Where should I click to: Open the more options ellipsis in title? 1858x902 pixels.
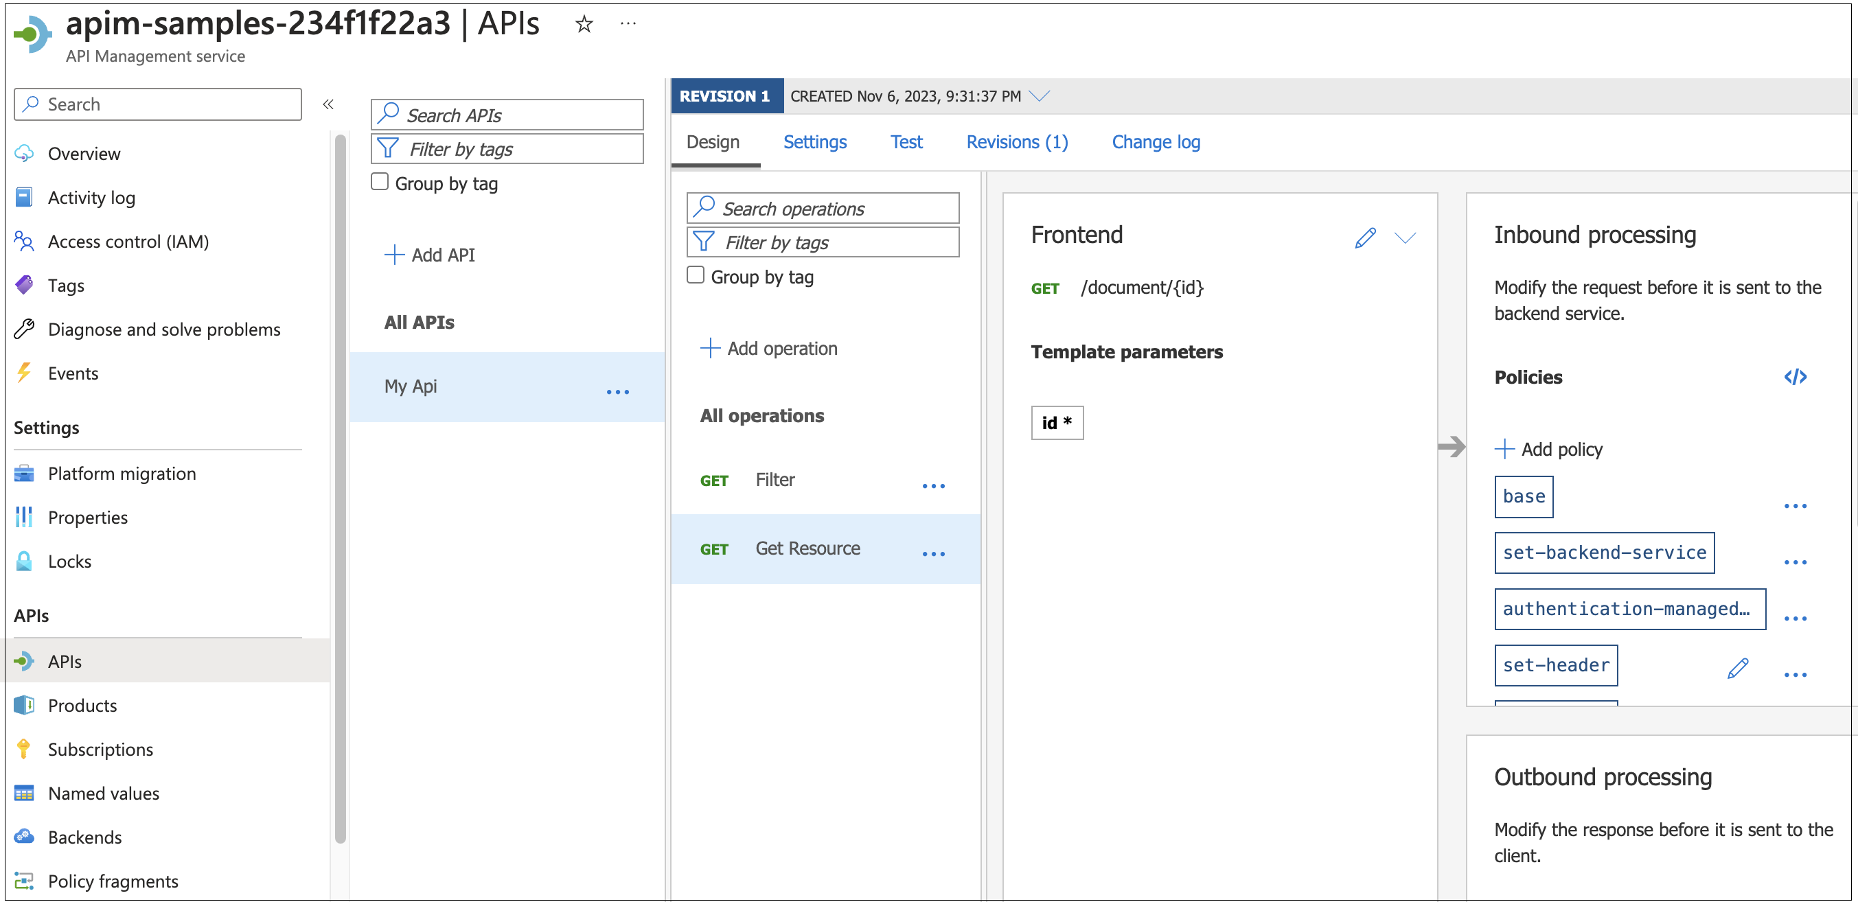pos(628,24)
